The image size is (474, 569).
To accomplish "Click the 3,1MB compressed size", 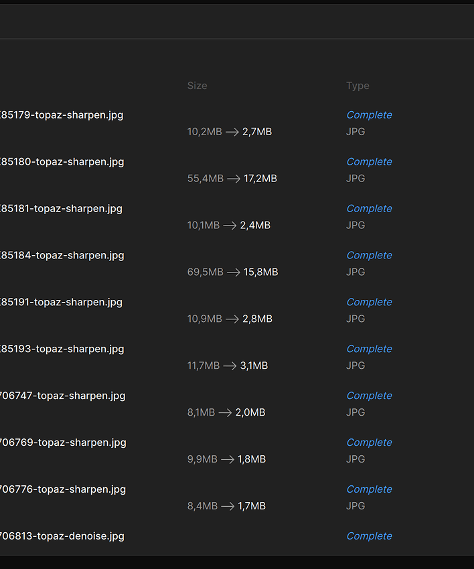I will [x=254, y=366].
